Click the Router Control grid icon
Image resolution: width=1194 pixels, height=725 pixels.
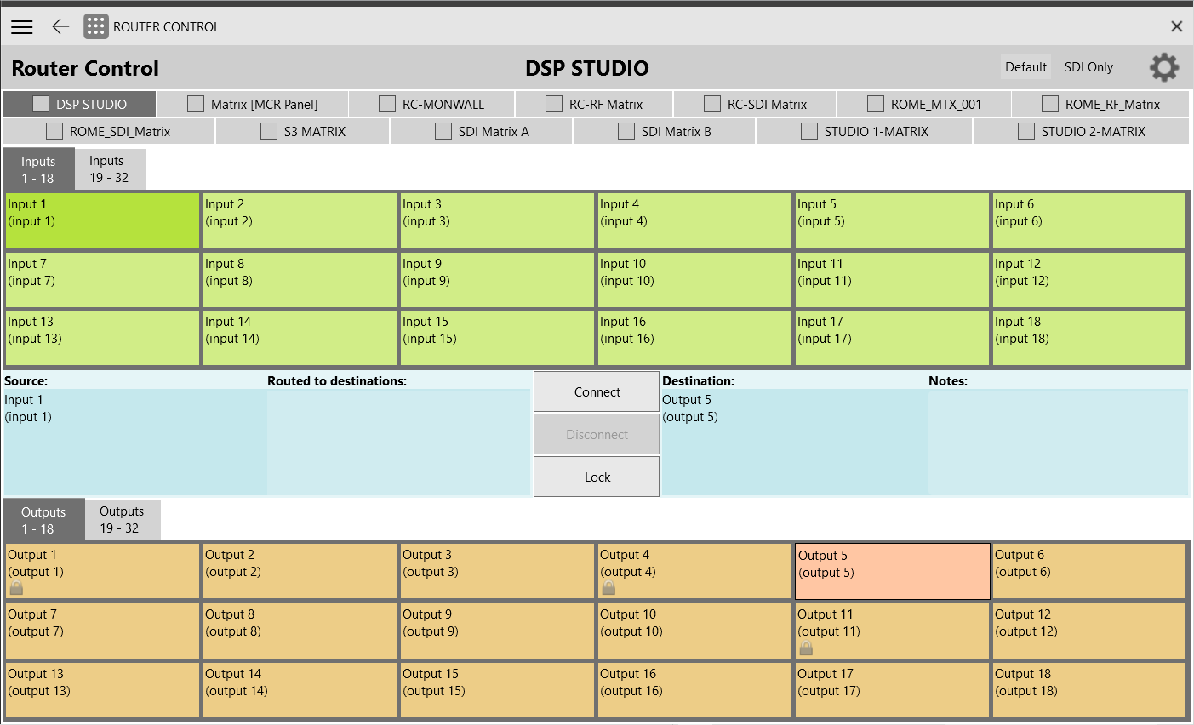[95, 26]
